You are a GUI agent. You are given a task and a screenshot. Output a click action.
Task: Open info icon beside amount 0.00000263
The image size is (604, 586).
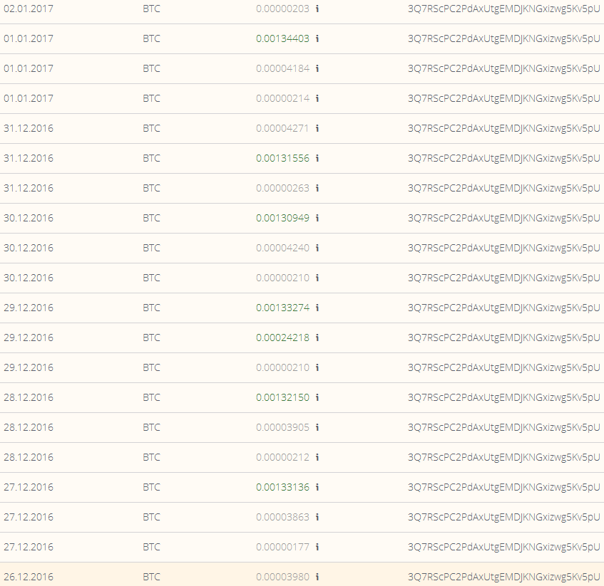(317, 188)
